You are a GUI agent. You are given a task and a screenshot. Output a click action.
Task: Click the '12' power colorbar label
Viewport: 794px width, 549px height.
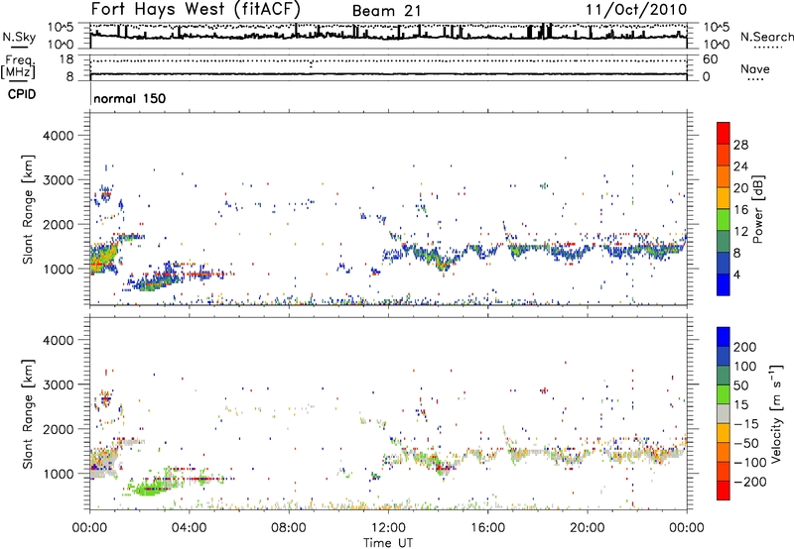pyautogui.click(x=740, y=232)
